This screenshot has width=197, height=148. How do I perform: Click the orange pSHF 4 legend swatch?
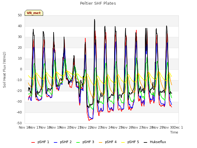(101, 142)
